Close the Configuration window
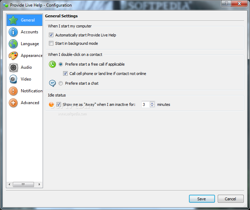This screenshot has width=250, height=210. tap(239, 3)
